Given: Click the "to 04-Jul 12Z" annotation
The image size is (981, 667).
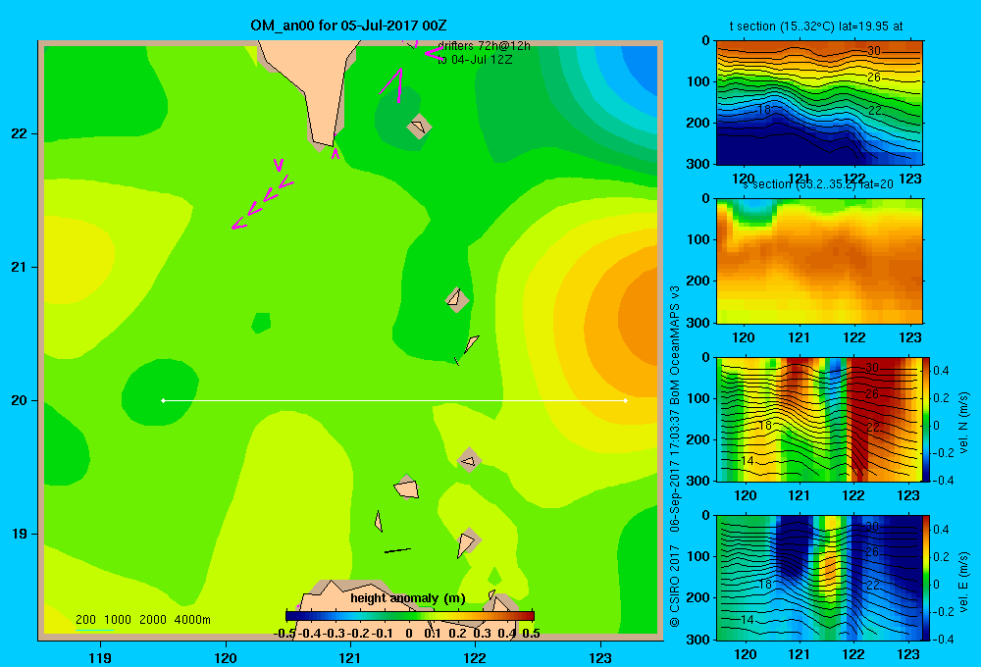Looking at the screenshot, I should coord(475,60).
